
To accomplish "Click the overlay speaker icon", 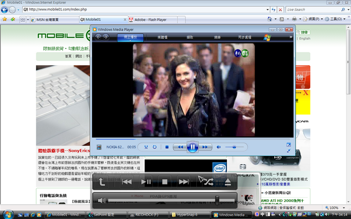I will (101, 200).
